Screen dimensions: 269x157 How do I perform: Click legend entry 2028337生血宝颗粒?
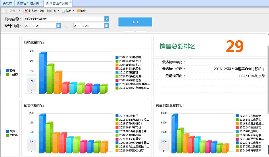(132, 147)
